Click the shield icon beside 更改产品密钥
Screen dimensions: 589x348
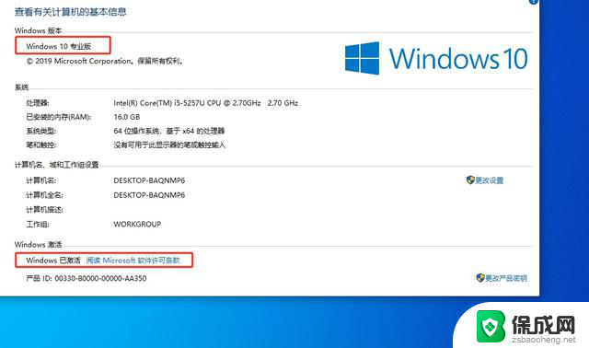pos(480,278)
